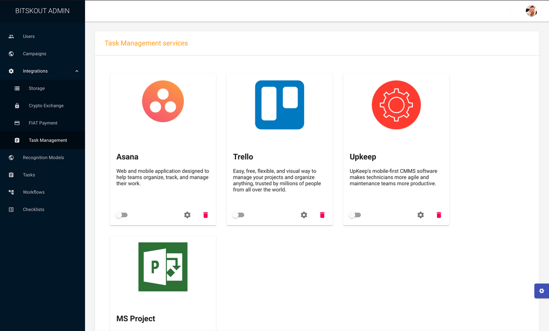Delete the Asana integration with trash icon
Viewport: 549px width, 331px height.
[x=205, y=215]
